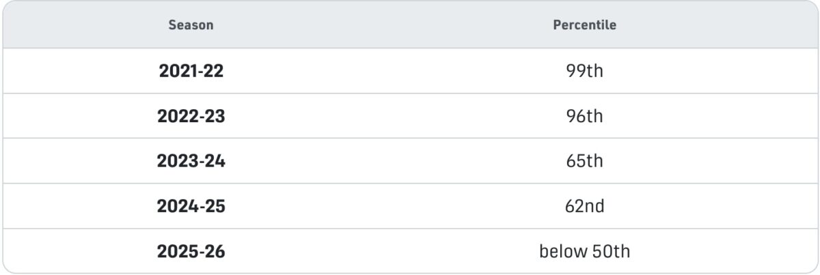Select the 2021-22 season cell

pyautogui.click(x=191, y=71)
